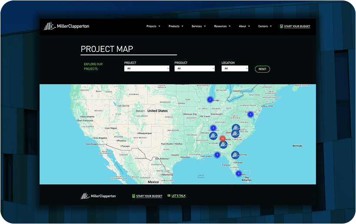Open the Resources navigation menu
Image resolution: width=356 pixels, height=224 pixels.
[x=222, y=26]
